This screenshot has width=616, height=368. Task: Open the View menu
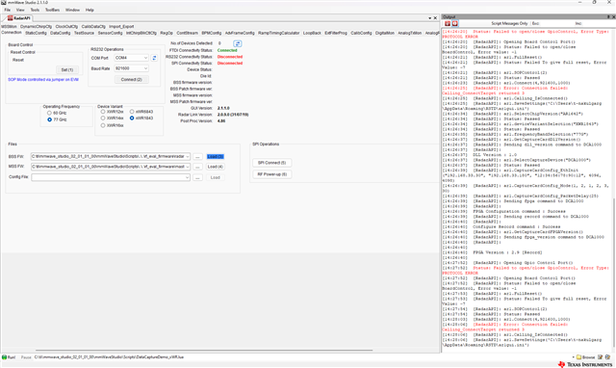[x=20, y=10]
